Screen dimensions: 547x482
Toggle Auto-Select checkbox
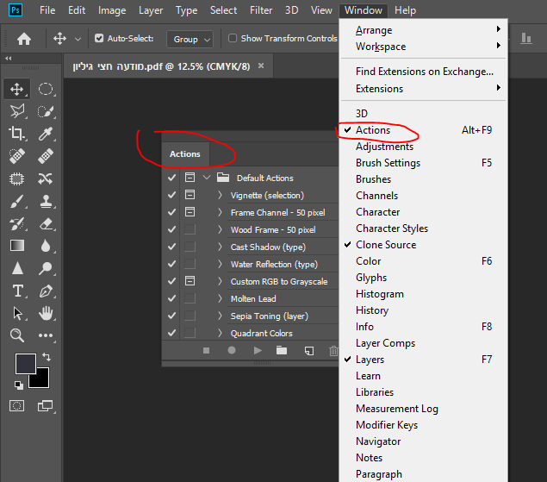pos(99,38)
